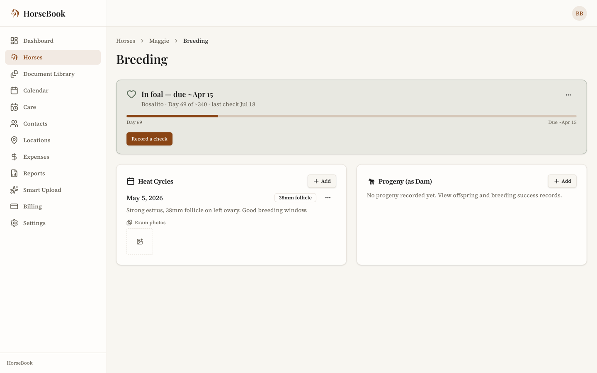The height and width of the screenshot is (373, 597).
Task: Open Smart Upload sparkle icon
Action: [14, 190]
